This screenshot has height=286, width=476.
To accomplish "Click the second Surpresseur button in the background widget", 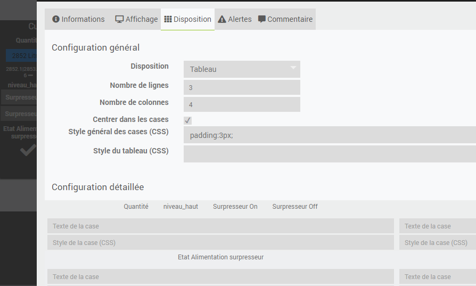I will point(19,114).
